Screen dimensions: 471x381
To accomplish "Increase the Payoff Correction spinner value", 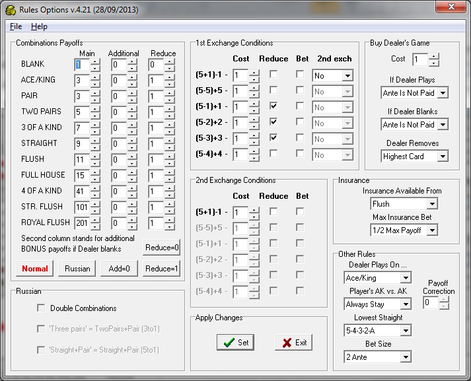I will click(x=443, y=299).
